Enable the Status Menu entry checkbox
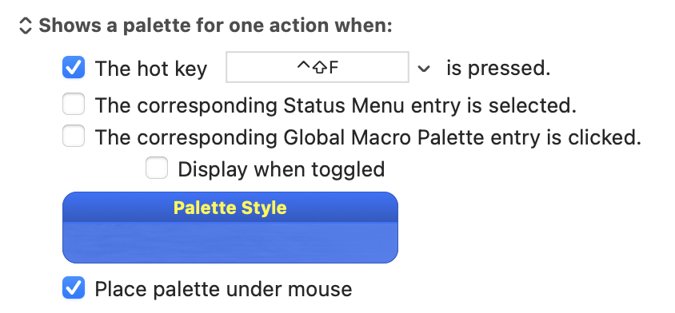The image size is (675, 313). [74, 105]
